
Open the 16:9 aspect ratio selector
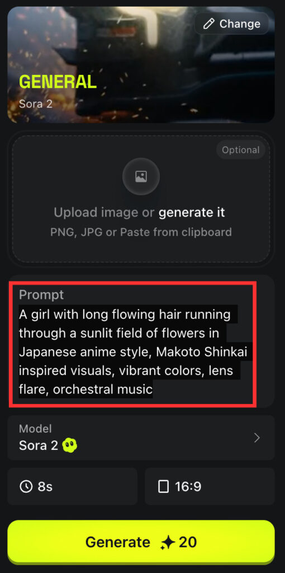coord(210,486)
